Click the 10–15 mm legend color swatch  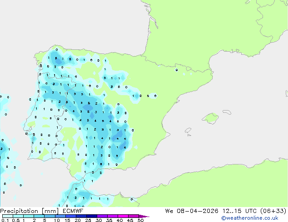[x=60, y=216]
